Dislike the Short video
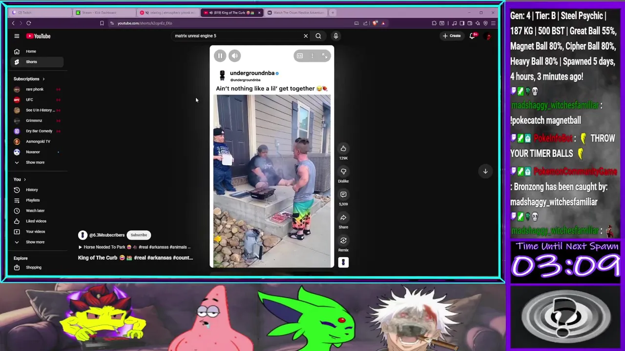 pos(343,172)
